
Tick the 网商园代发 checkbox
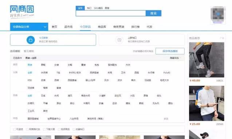(x=27, y=130)
